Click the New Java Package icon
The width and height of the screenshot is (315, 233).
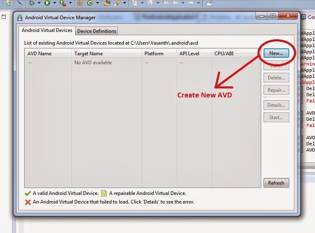coord(80,3)
